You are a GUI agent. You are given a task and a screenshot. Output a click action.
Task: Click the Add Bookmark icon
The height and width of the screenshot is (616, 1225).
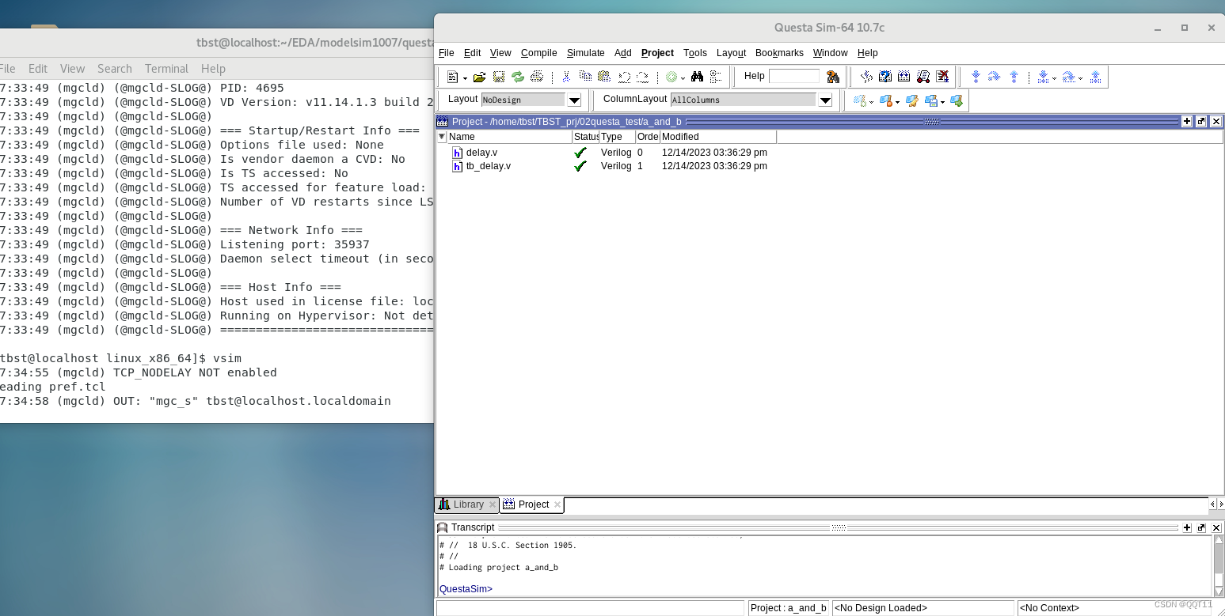[859, 100]
